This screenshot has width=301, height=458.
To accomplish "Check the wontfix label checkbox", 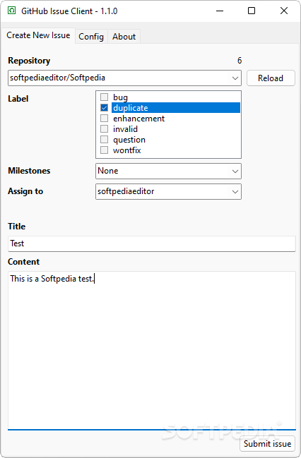I will pos(104,150).
